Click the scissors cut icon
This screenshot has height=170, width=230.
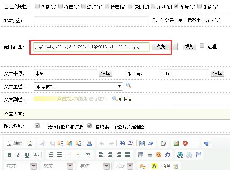pos(43,143)
